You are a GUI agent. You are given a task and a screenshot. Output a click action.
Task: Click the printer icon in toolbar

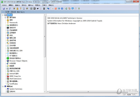click(x=7, y=9)
